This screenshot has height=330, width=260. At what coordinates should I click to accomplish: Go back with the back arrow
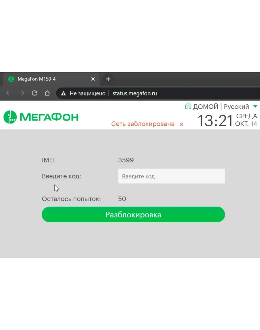(x=9, y=93)
